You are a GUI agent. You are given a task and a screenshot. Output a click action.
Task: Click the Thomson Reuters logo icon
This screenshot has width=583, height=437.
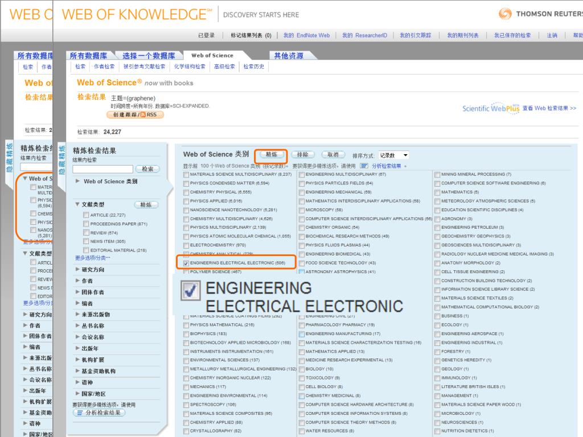point(505,14)
